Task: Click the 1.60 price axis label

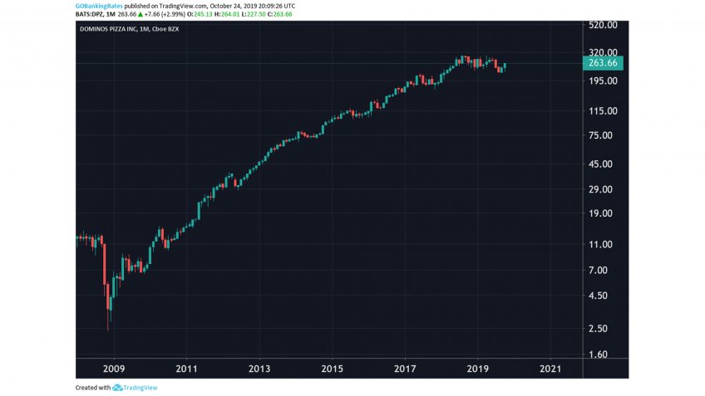Action: (x=598, y=354)
